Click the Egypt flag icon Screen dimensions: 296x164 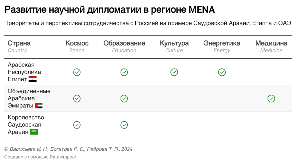(x=33, y=79)
